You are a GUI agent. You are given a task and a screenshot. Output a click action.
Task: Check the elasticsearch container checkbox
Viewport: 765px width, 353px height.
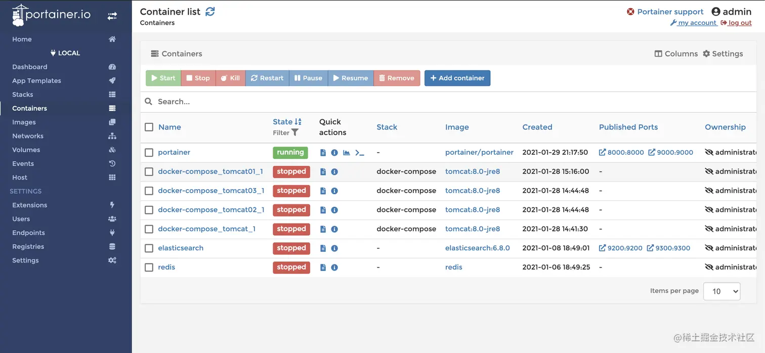click(x=149, y=248)
